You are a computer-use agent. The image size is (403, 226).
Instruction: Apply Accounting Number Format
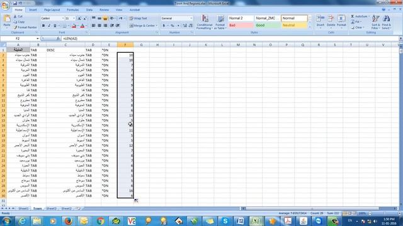164,26
